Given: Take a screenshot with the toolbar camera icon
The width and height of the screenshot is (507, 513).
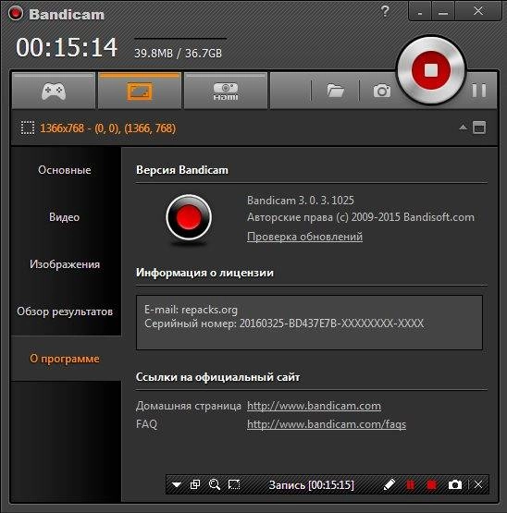Looking at the screenshot, I should tap(382, 91).
